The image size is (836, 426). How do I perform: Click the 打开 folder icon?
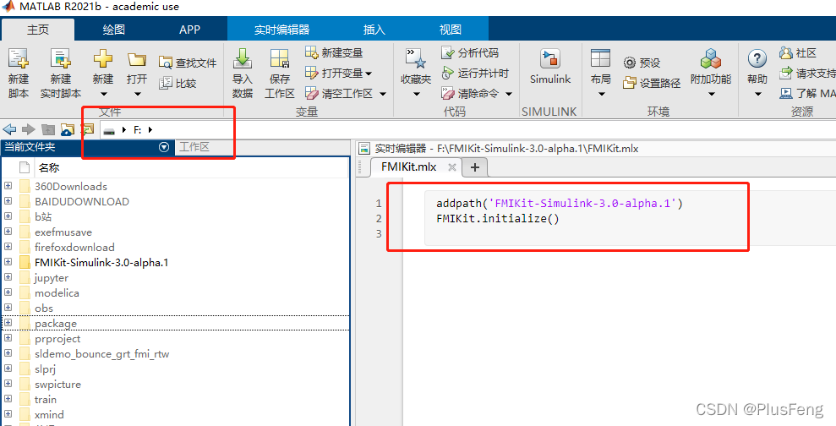pyautogui.click(x=137, y=60)
